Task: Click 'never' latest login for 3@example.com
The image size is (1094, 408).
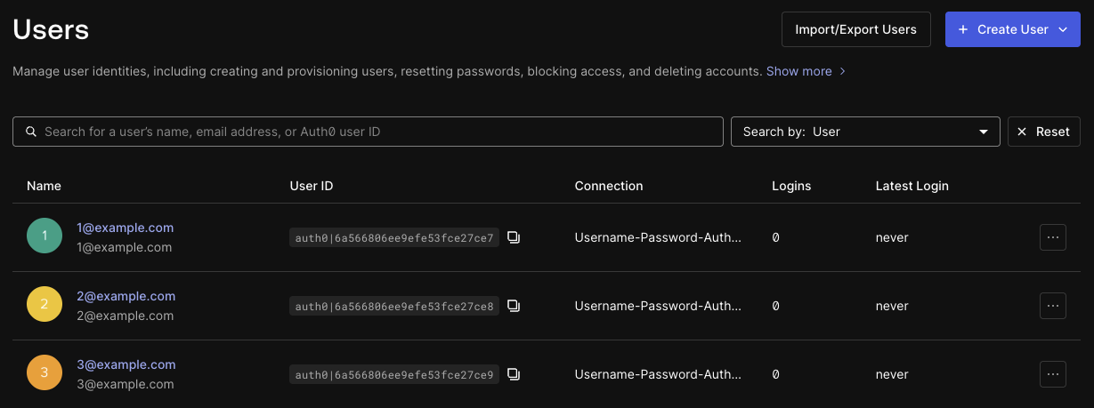Action: 892,374
